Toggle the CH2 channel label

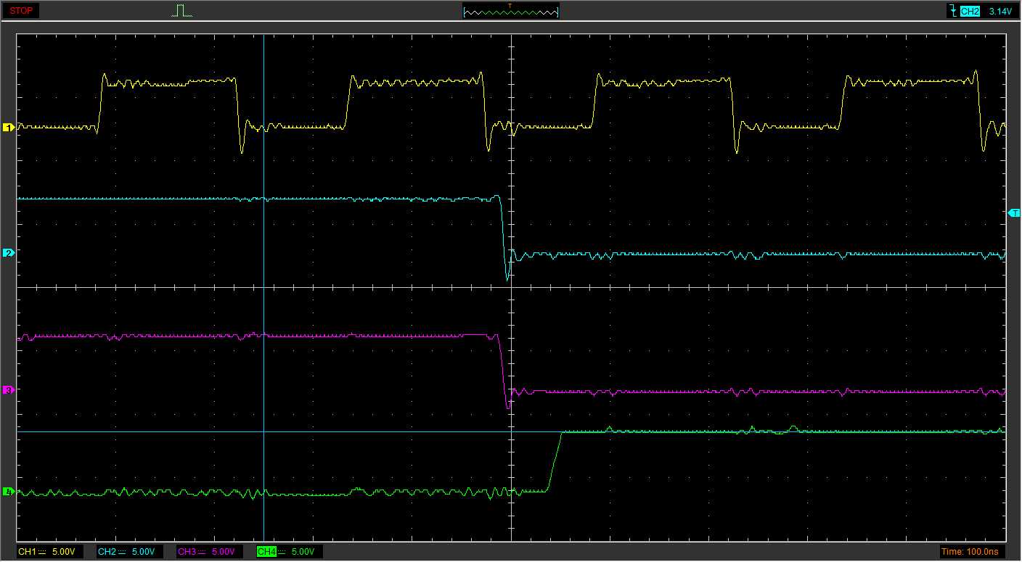point(107,552)
